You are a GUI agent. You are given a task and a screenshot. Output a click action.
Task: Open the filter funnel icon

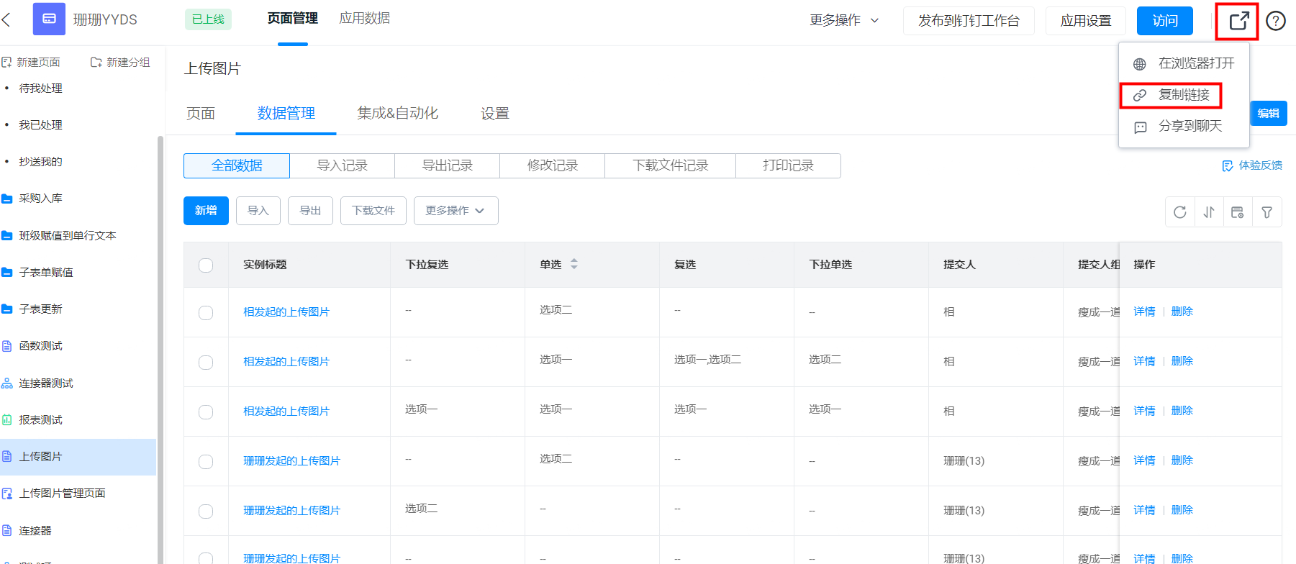click(x=1267, y=212)
